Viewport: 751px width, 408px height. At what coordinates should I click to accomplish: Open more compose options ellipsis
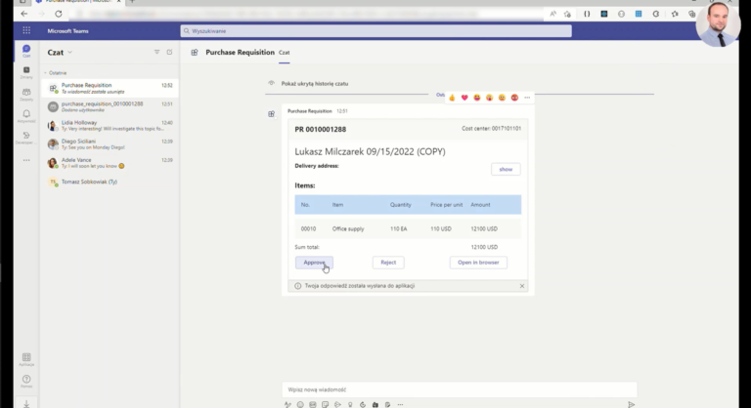[x=400, y=405]
